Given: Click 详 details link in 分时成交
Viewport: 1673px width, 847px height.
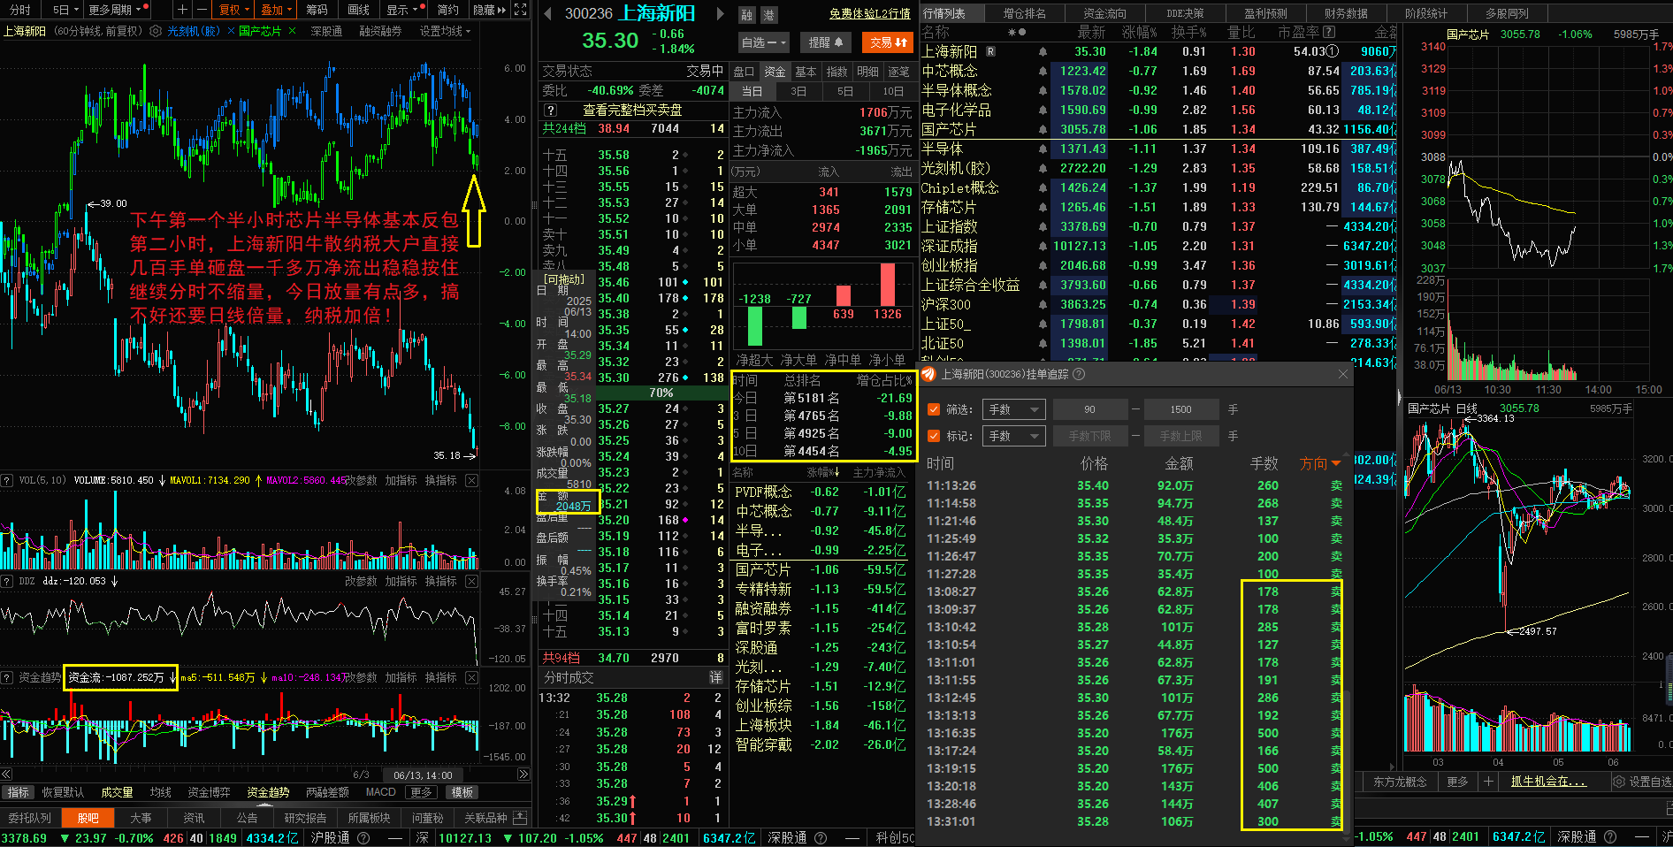Looking at the screenshot, I should (x=714, y=677).
